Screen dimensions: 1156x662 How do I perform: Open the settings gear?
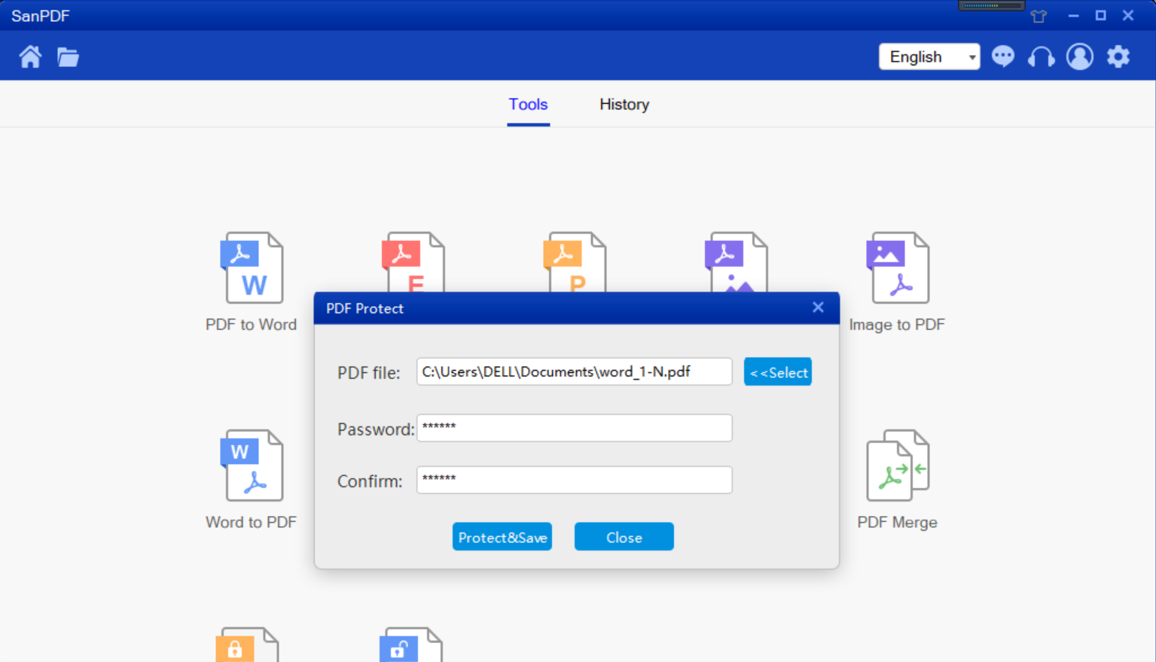[1118, 56]
